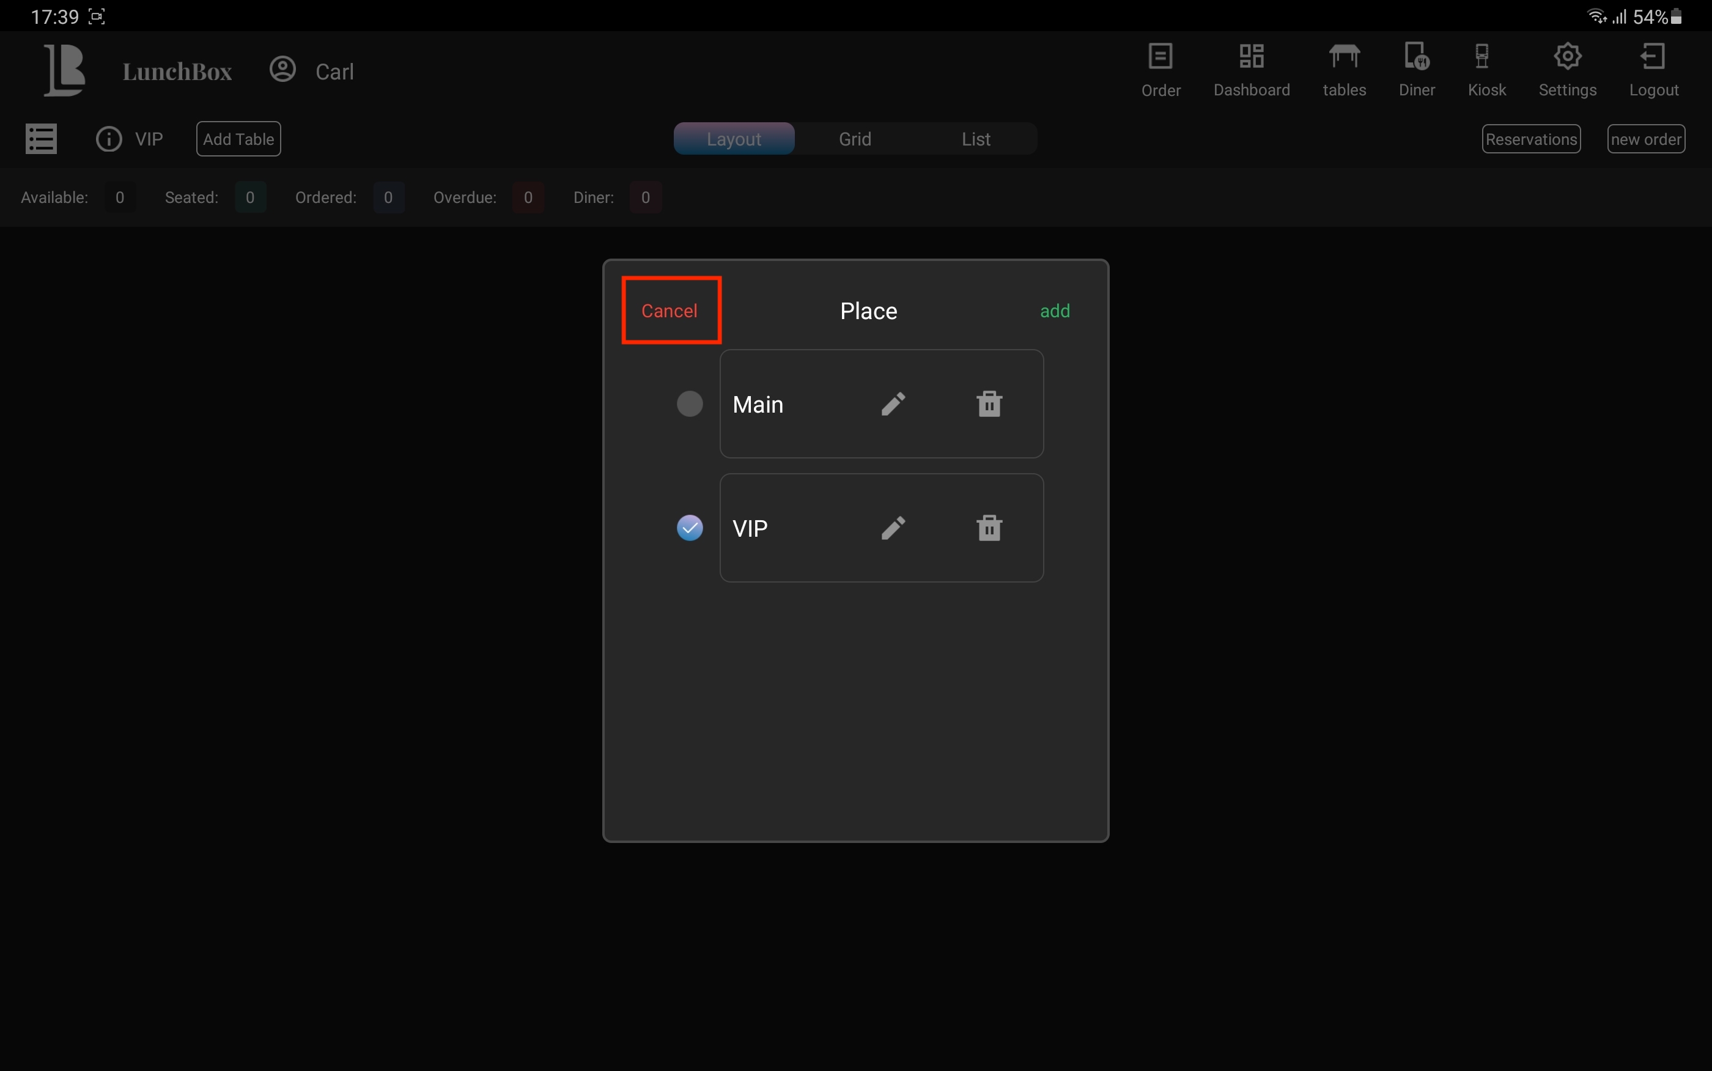The image size is (1712, 1071).
Task: Edit the Main place name
Action: tap(893, 403)
